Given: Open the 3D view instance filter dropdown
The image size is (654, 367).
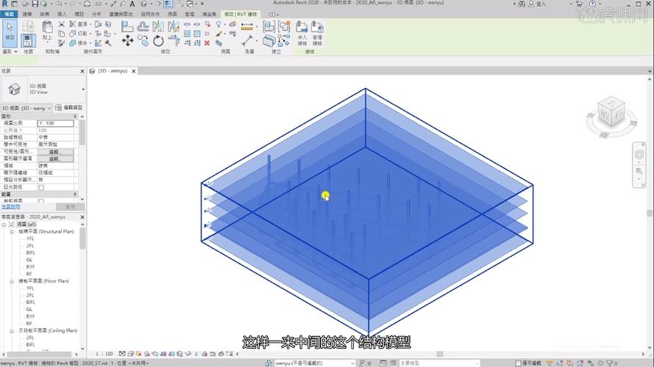Looking at the screenshot, I should click(49, 108).
